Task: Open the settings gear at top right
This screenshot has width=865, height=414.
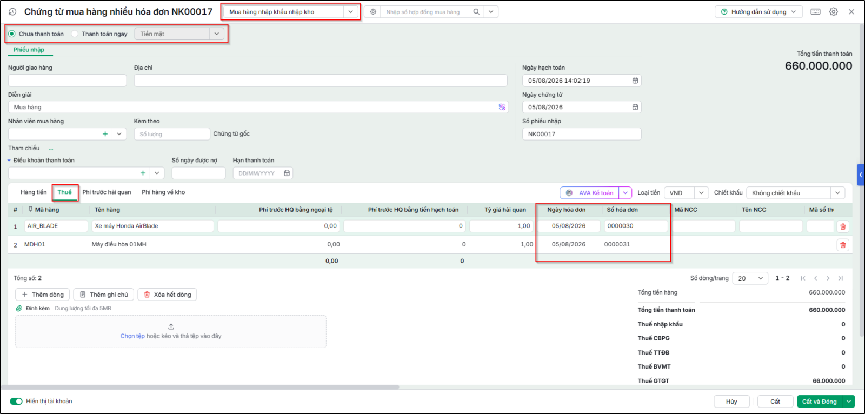Action: point(834,11)
